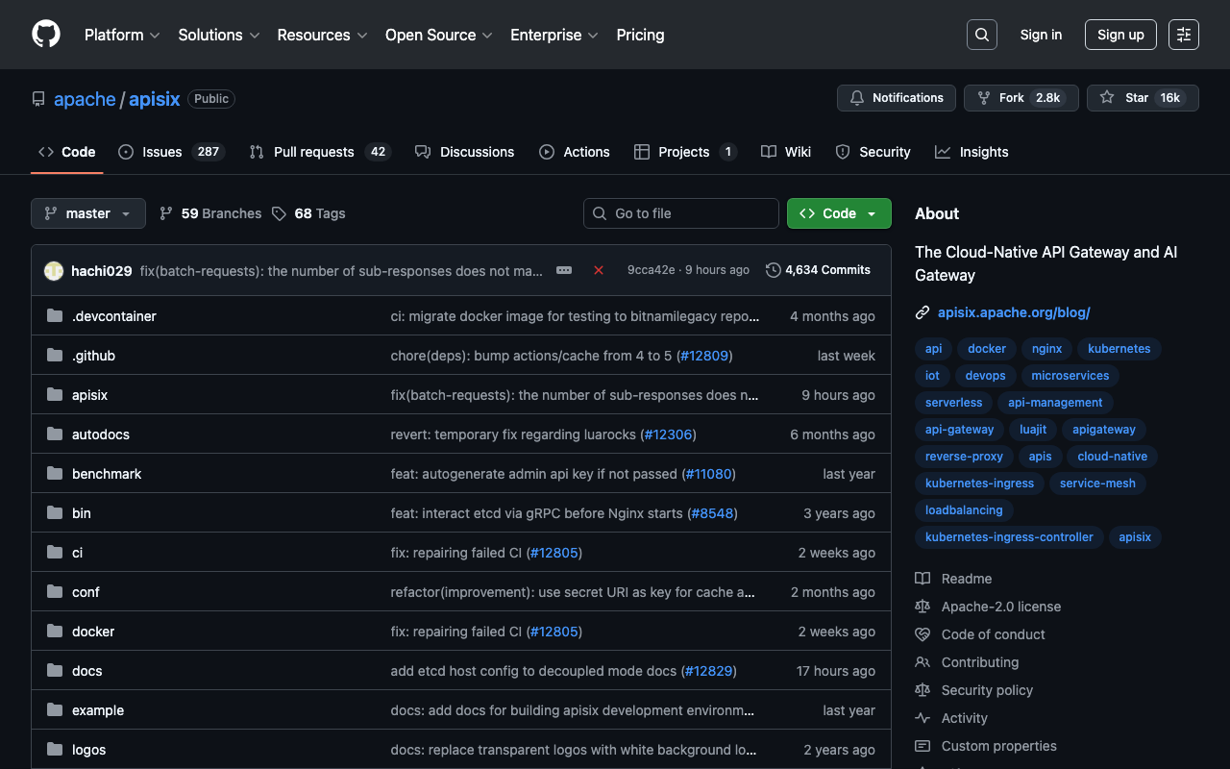The image size is (1230, 769).
Task: Click the failed CI status X icon
Action: [599, 270]
